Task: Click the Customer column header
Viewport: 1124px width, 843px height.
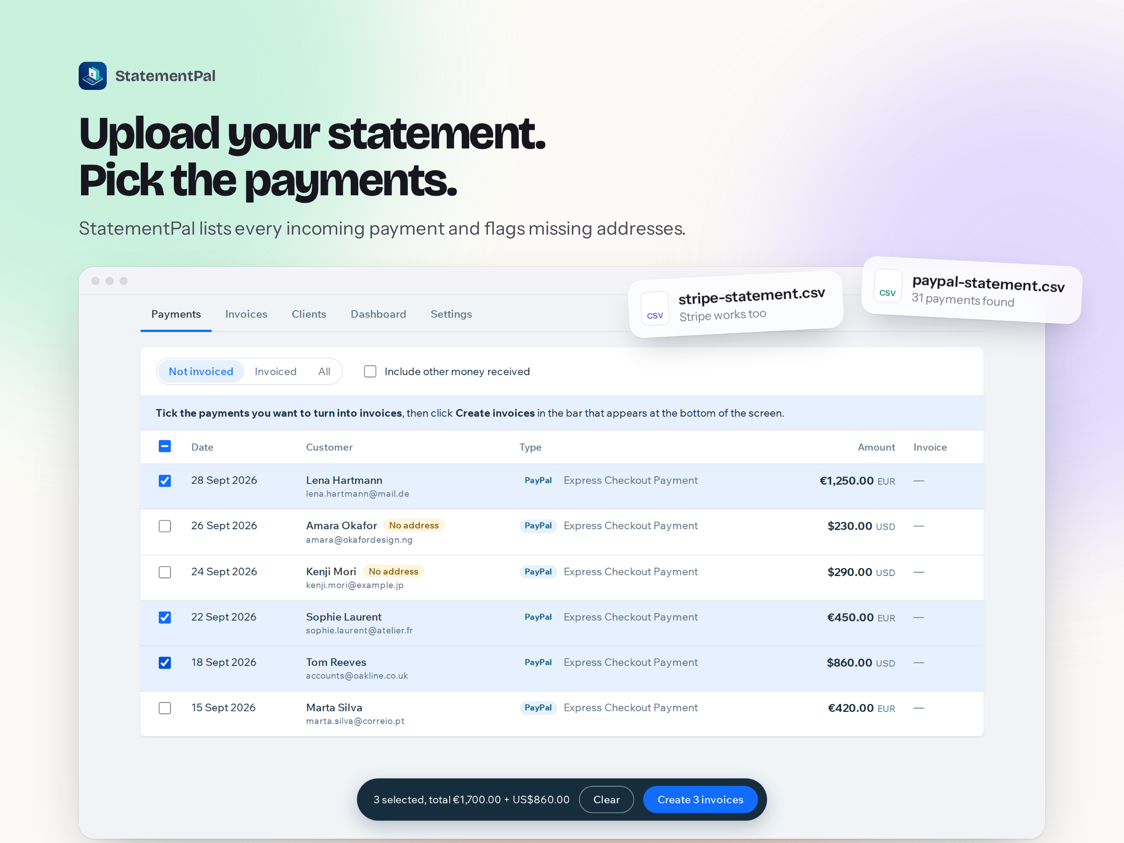Action: tap(329, 447)
